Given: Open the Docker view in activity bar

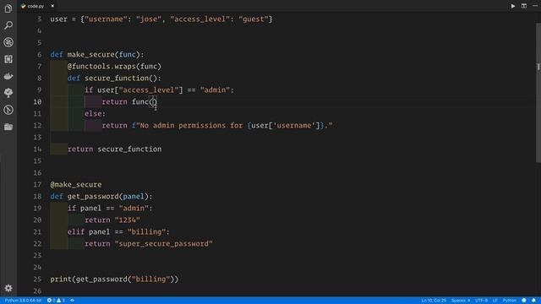Looking at the screenshot, I should click(8, 76).
